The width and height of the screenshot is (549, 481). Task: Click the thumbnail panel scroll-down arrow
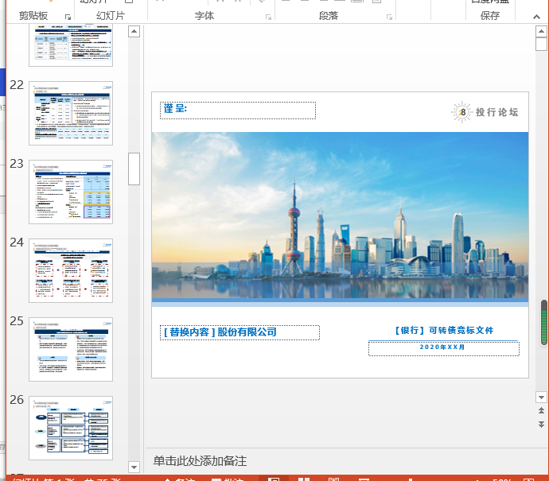pyautogui.click(x=134, y=467)
